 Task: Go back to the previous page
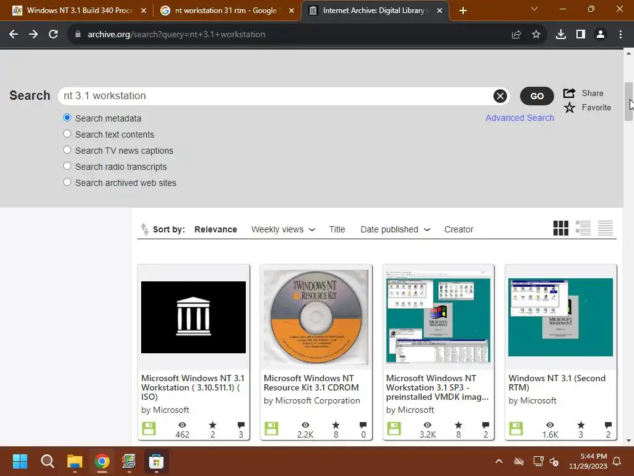[14, 35]
